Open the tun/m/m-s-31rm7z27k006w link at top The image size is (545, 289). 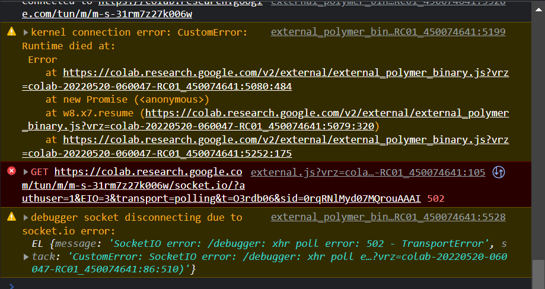click(107, 14)
